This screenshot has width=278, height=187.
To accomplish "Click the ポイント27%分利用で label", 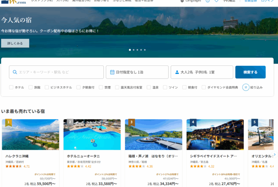I will (168, 175).
